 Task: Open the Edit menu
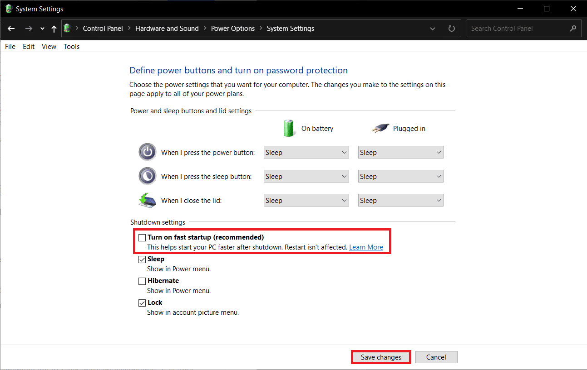tap(29, 46)
